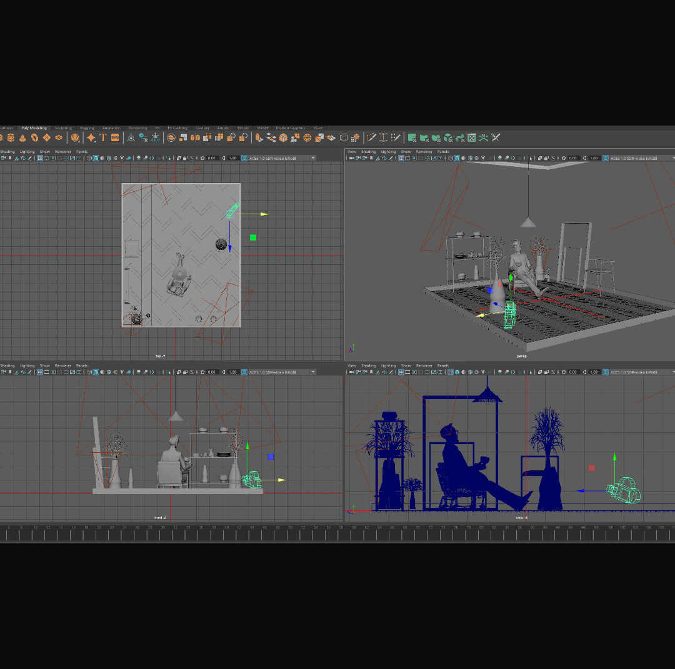Select the Quad Draw tool on shelf
This screenshot has width=675, height=669.
[x=396, y=138]
